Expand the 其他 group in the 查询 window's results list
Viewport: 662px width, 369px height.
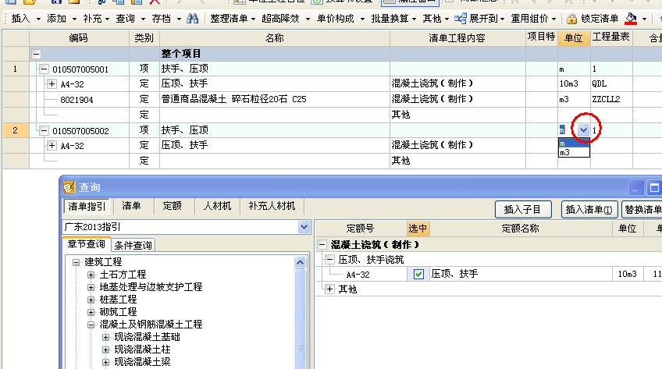click(x=329, y=289)
